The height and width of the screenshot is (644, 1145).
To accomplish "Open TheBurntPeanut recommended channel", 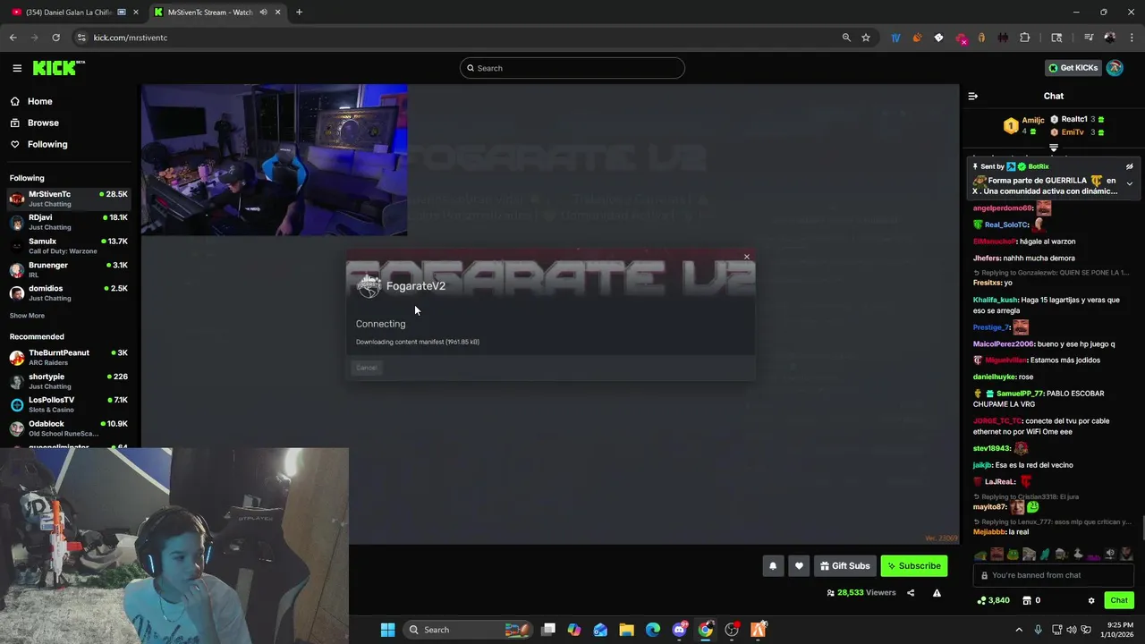I will 70,357.
